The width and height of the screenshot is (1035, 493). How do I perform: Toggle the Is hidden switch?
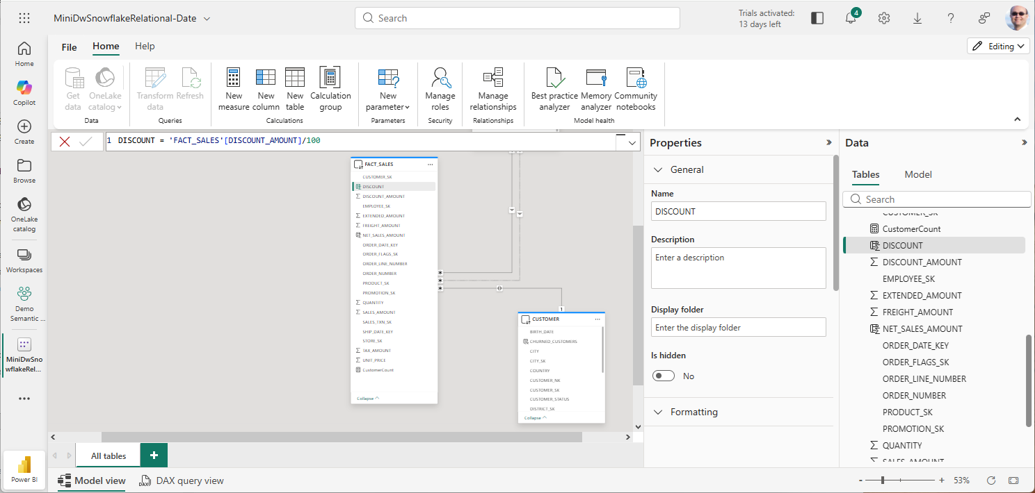tap(664, 376)
